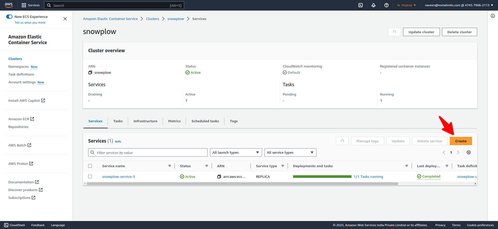This screenshot has width=498, height=229.
Task: Refresh the cluster with top refresh button
Action: click(395, 32)
